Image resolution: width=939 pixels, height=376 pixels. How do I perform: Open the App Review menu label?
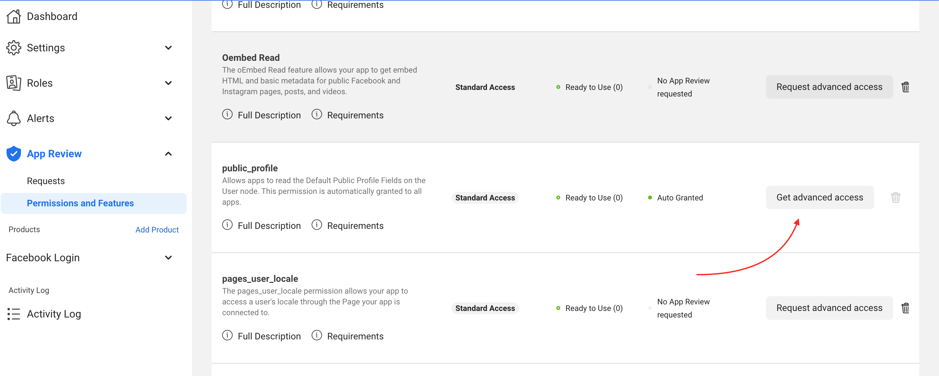54,153
